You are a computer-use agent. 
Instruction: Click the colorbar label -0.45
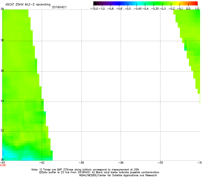(x=138, y=9)
